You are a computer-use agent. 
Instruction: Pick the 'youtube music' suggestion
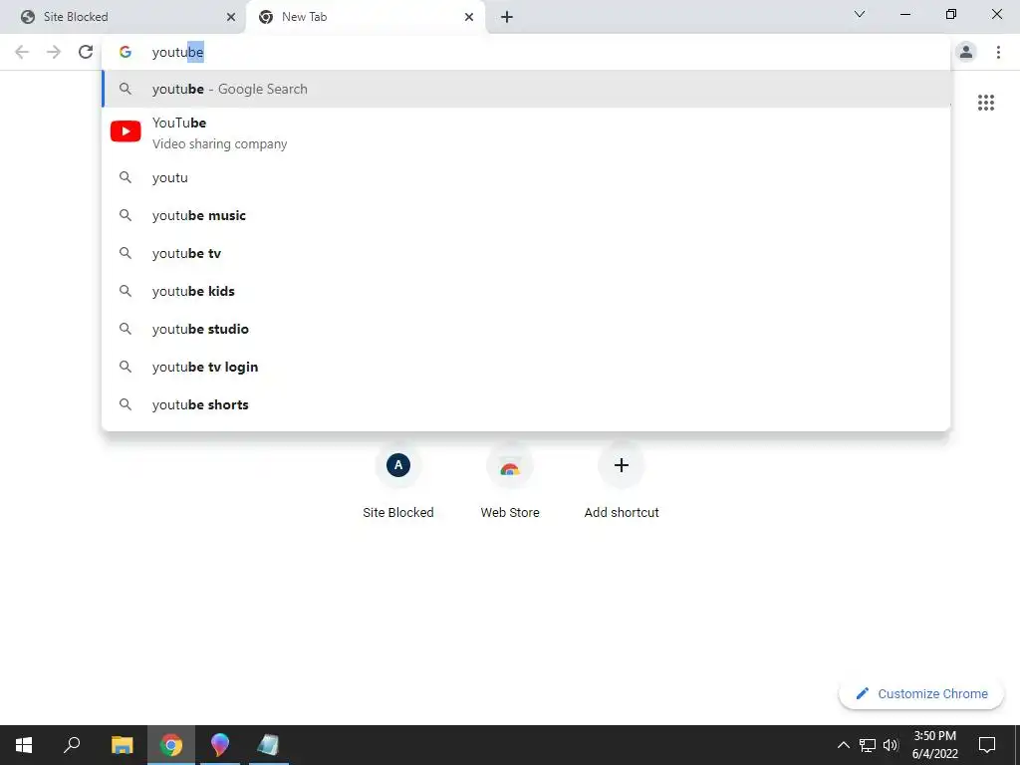pyautogui.click(x=526, y=215)
